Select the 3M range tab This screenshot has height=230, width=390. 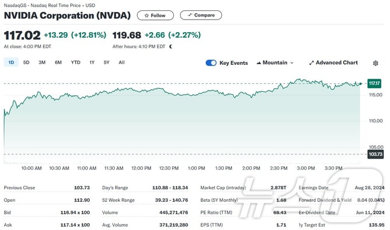pyautogui.click(x=42, y=63)
